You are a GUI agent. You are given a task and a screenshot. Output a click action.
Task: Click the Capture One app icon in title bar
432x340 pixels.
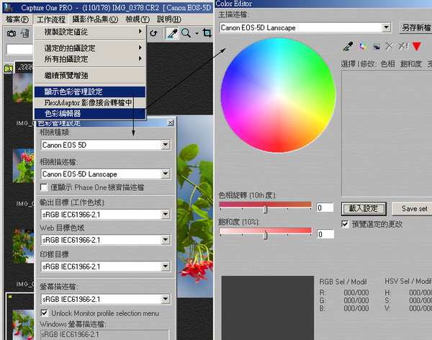click(x=8, y=7)
